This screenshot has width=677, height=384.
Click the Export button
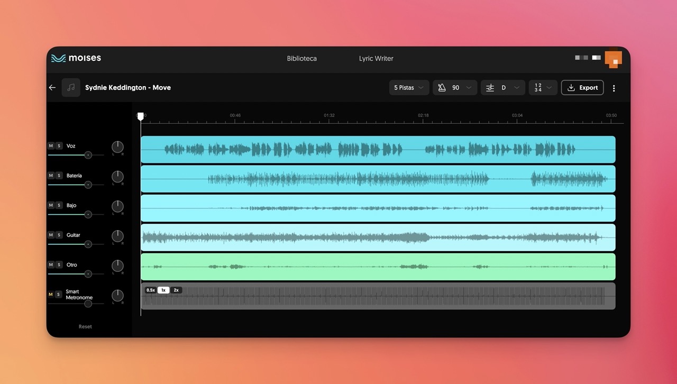[582, 87]
